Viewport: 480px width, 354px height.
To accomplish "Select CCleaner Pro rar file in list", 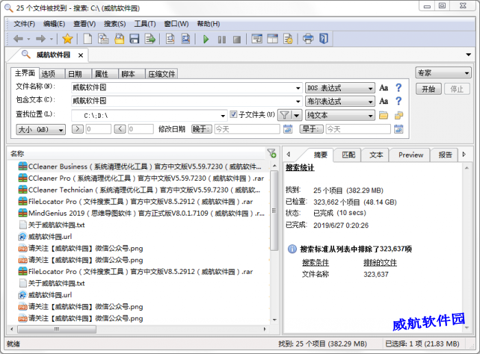I will [x=141, y=178].
